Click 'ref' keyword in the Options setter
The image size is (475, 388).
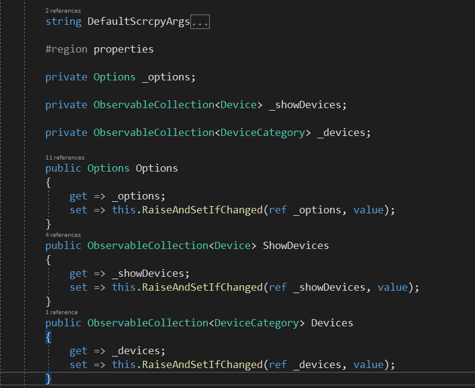tap(278, 210)
